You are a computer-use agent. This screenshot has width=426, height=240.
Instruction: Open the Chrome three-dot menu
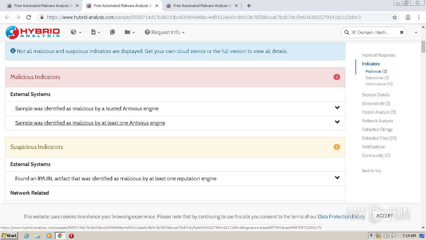click(x=419, y=17)
